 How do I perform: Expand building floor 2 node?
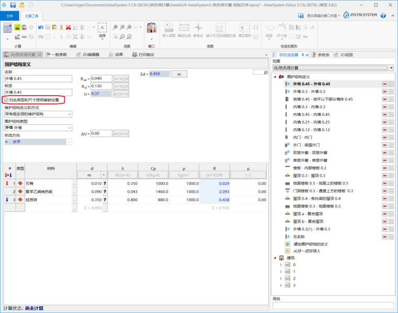(x=281, y=279)
